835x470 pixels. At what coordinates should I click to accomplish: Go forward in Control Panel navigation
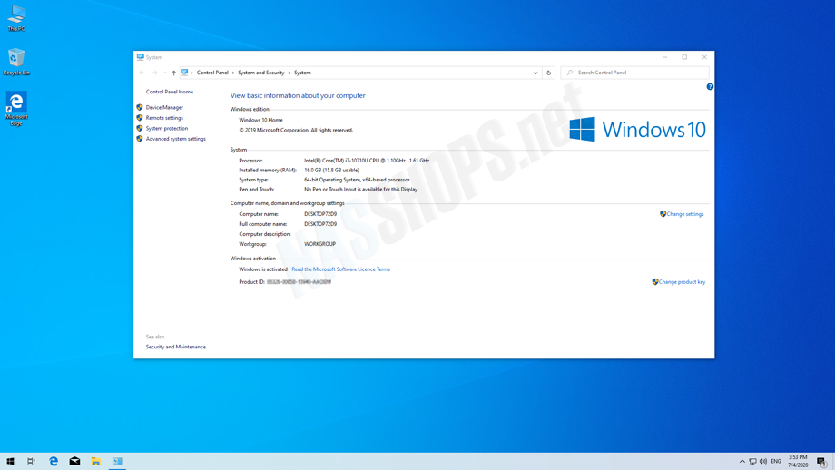[x=154, y=73]
